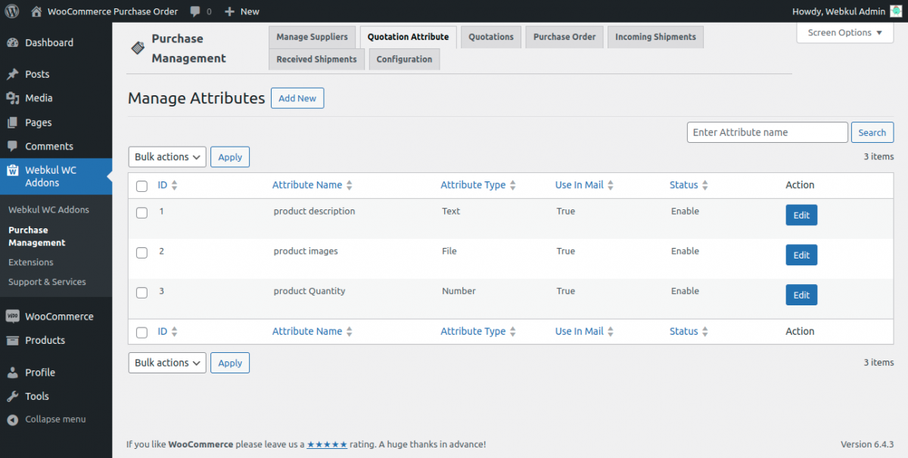Click the Add New button

(x=297, y=97)
